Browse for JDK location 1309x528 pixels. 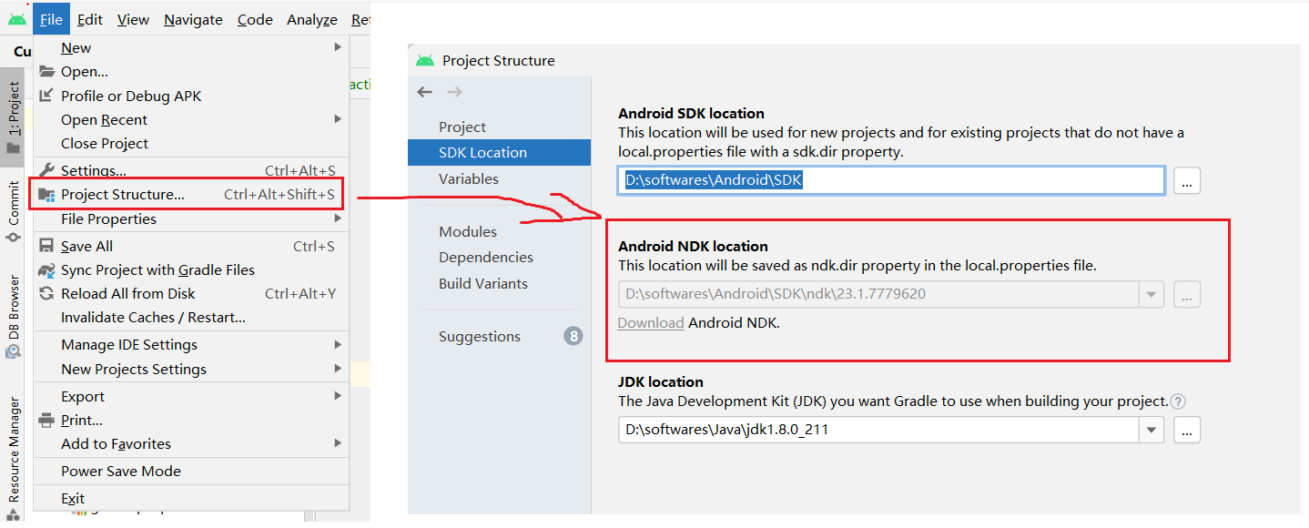click(x=1187, y=430)
